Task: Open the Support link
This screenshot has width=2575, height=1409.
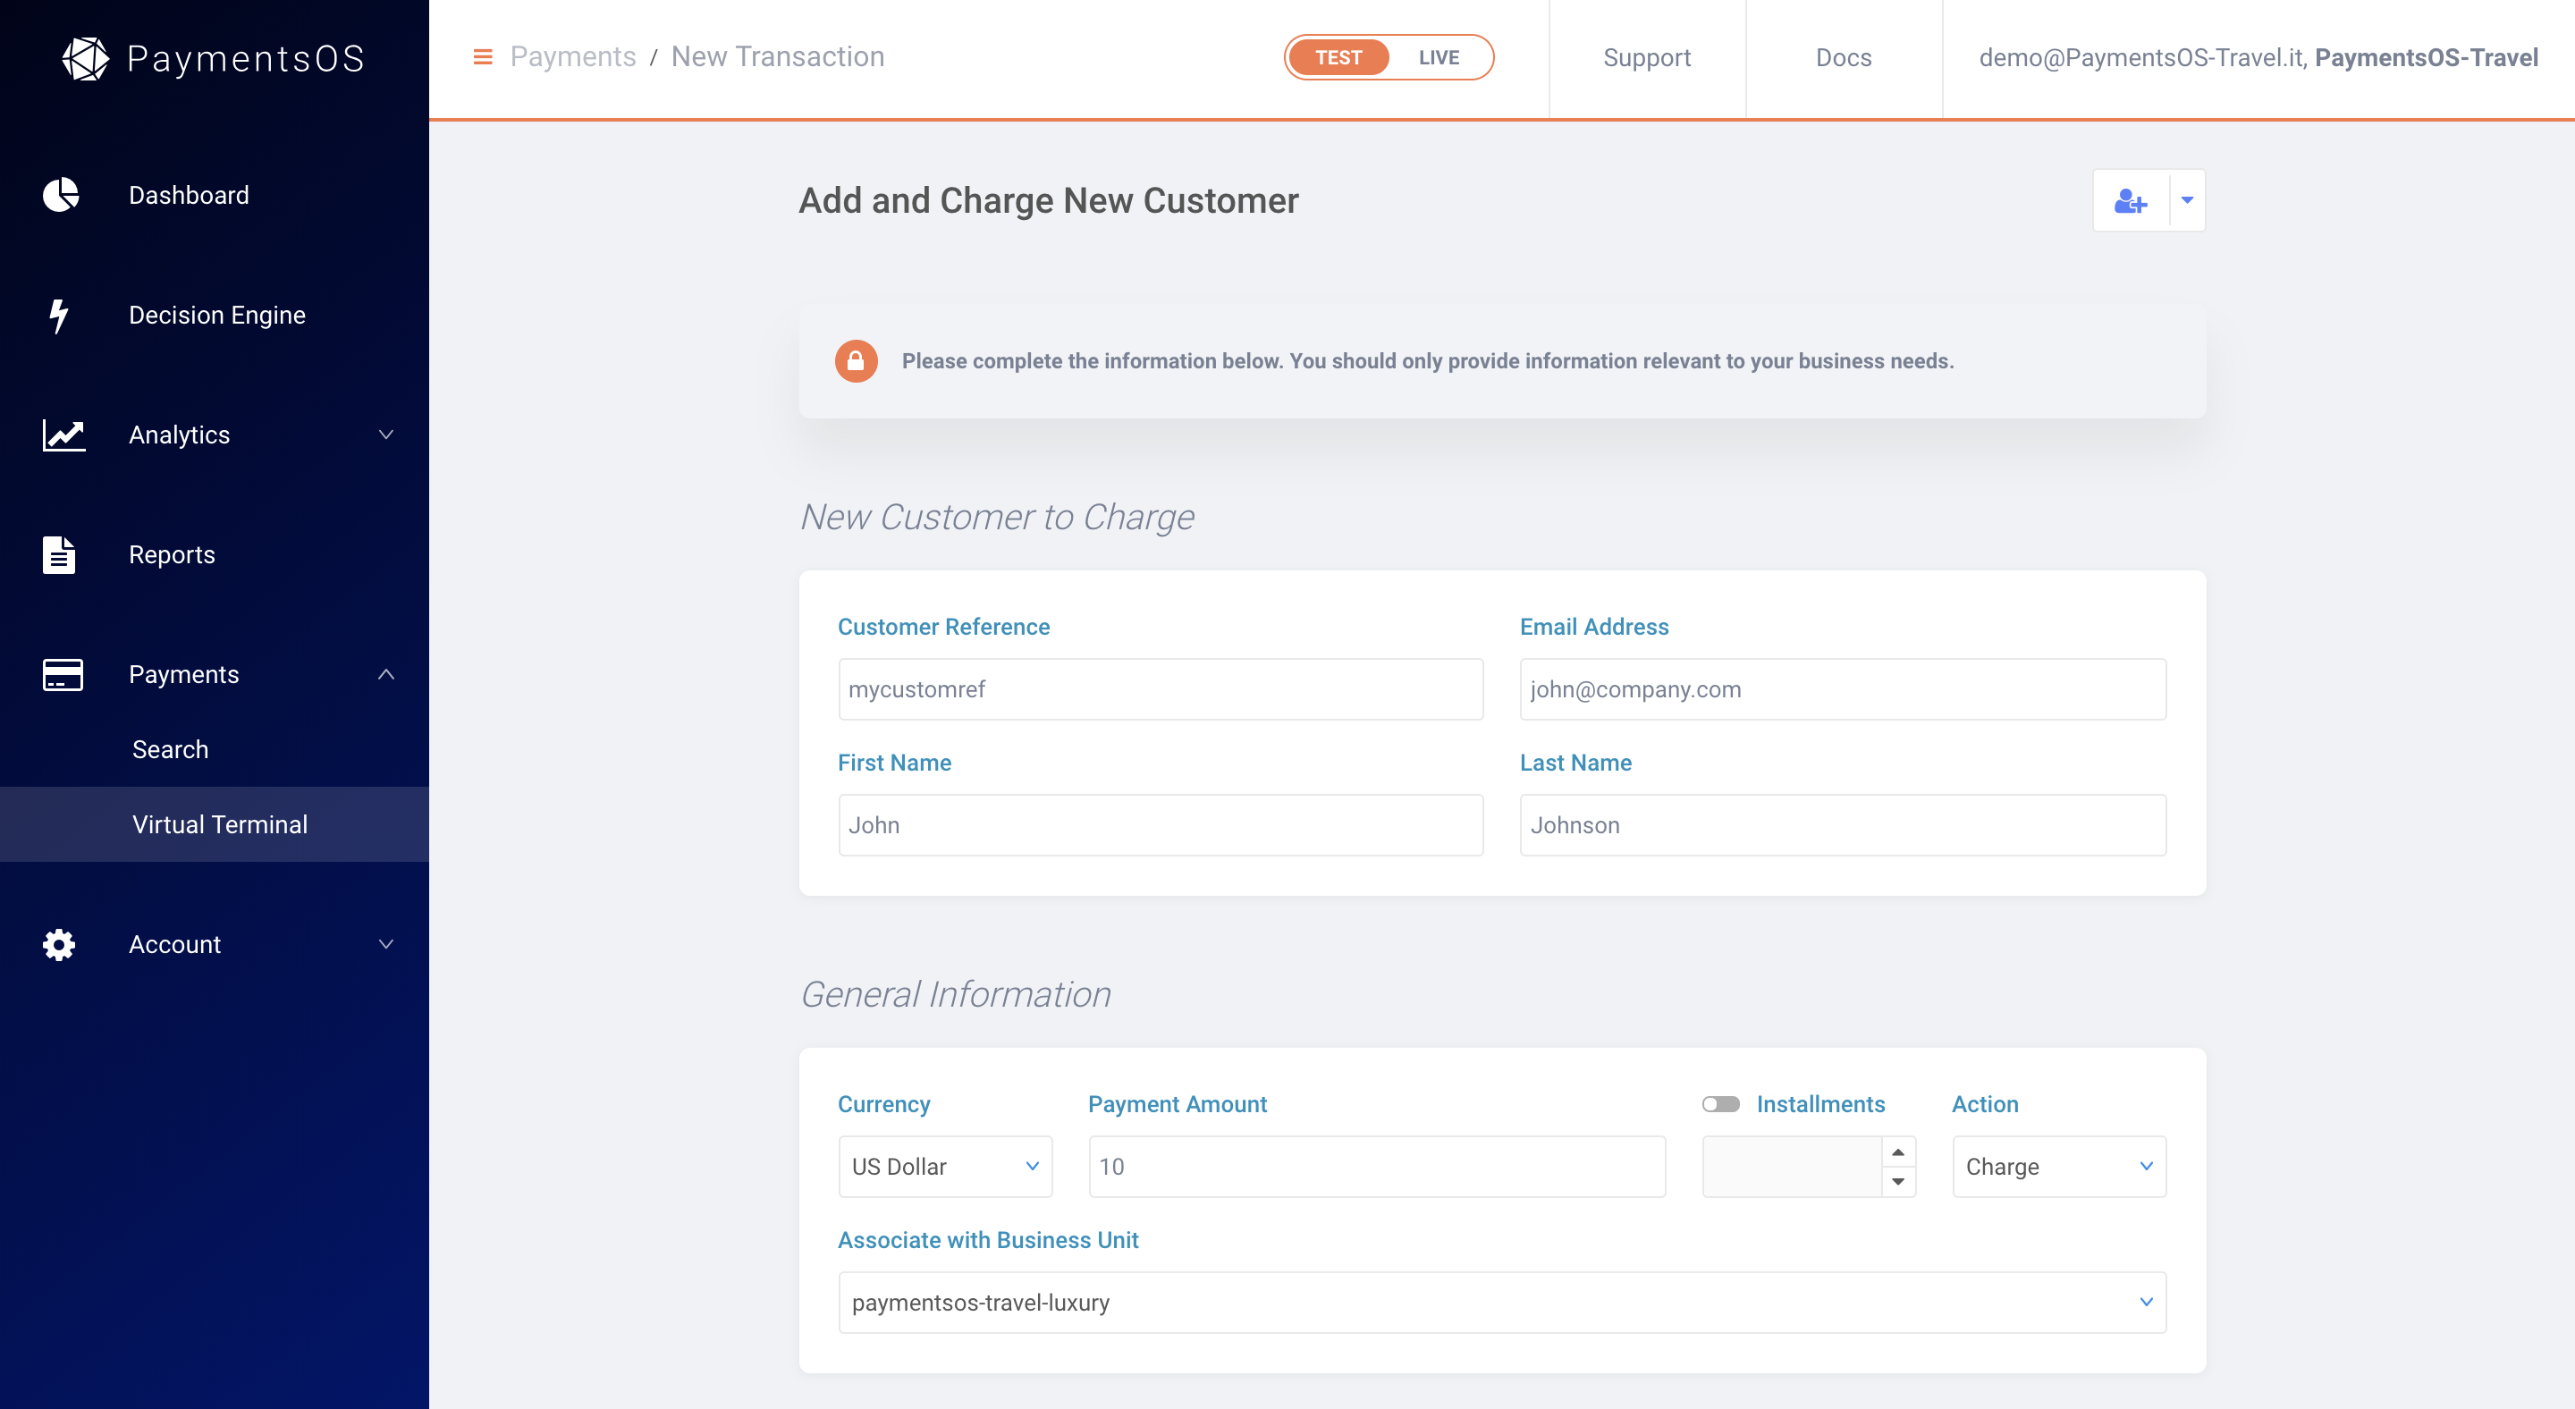Action: (x=1647, y=58)
